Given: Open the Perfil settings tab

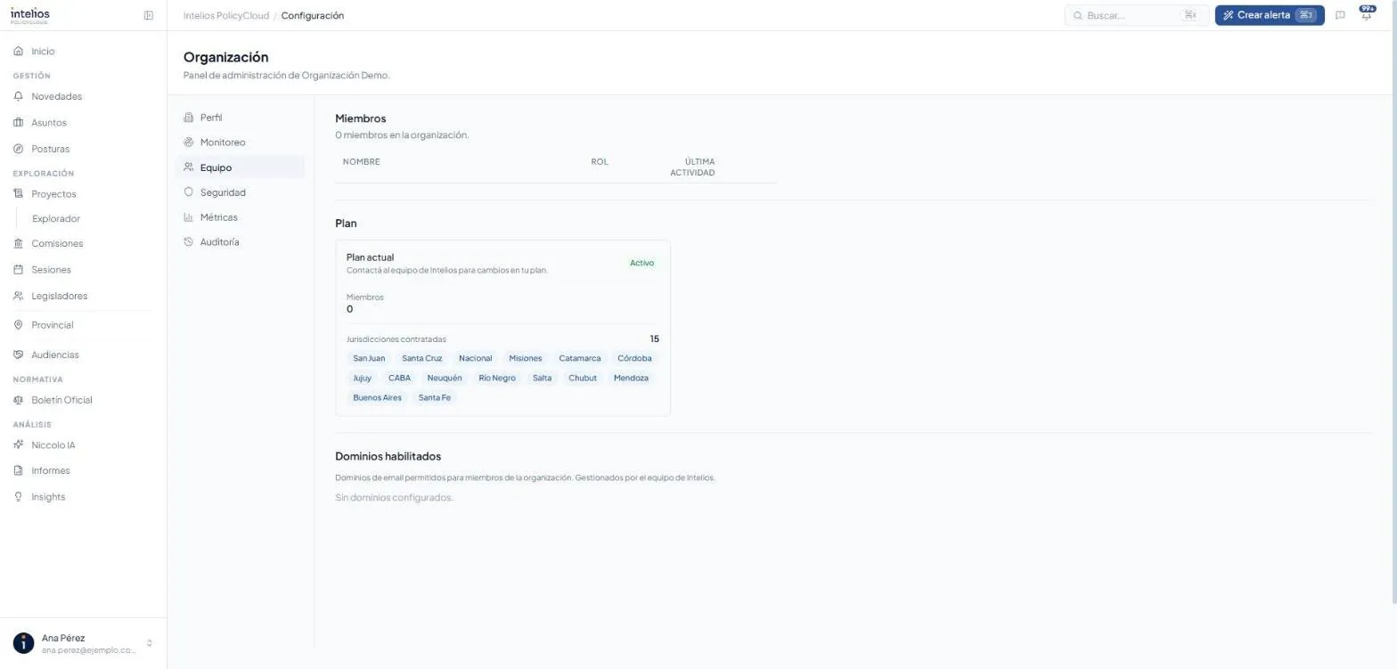Looking at the screenshot, I should 240,118.
